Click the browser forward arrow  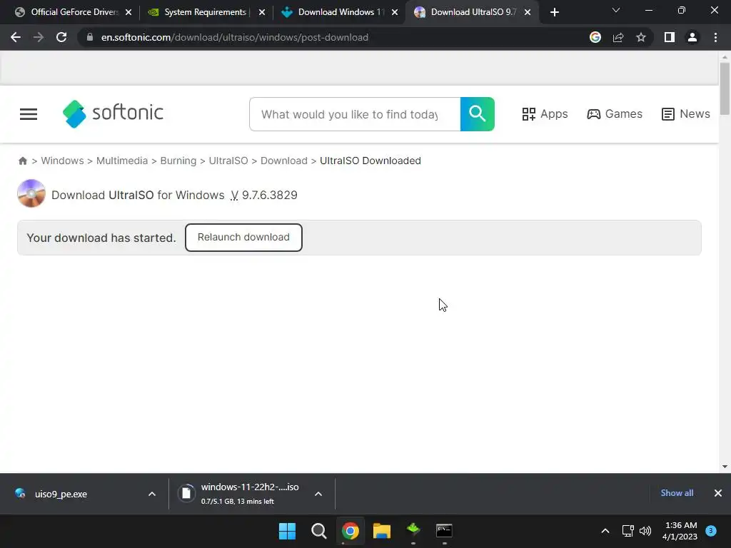pyautogui.click(x=39, y=37)
